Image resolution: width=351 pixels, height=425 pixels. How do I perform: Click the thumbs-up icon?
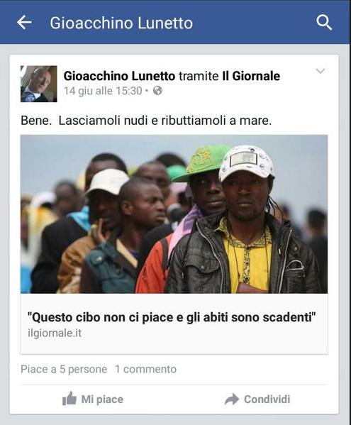pyautogui.click(x=69, y=399)
